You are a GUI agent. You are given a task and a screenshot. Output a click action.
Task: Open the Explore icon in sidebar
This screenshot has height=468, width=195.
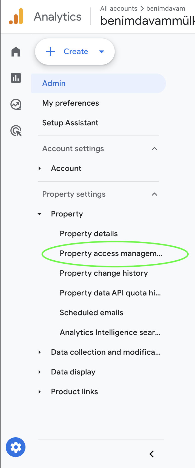16,104
